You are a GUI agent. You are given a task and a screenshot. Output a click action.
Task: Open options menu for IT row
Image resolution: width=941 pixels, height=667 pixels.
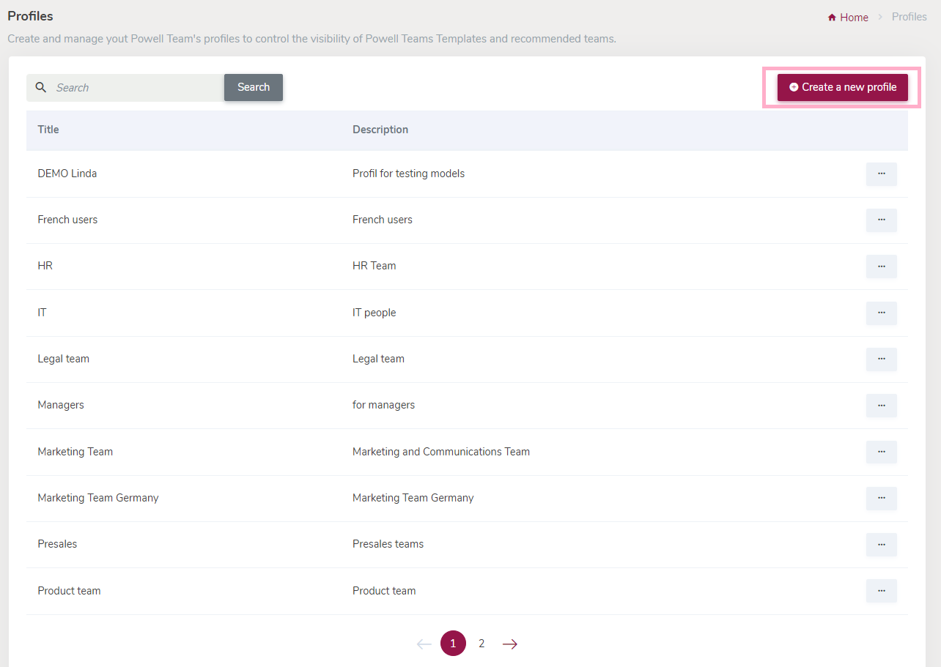[x=882, y=313]
